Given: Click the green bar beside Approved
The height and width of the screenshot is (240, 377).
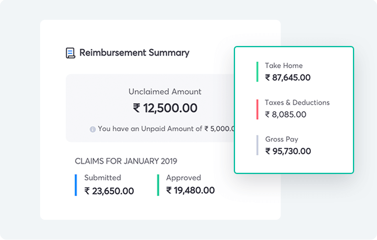Looking at the screenshot, I should point(158,185).
